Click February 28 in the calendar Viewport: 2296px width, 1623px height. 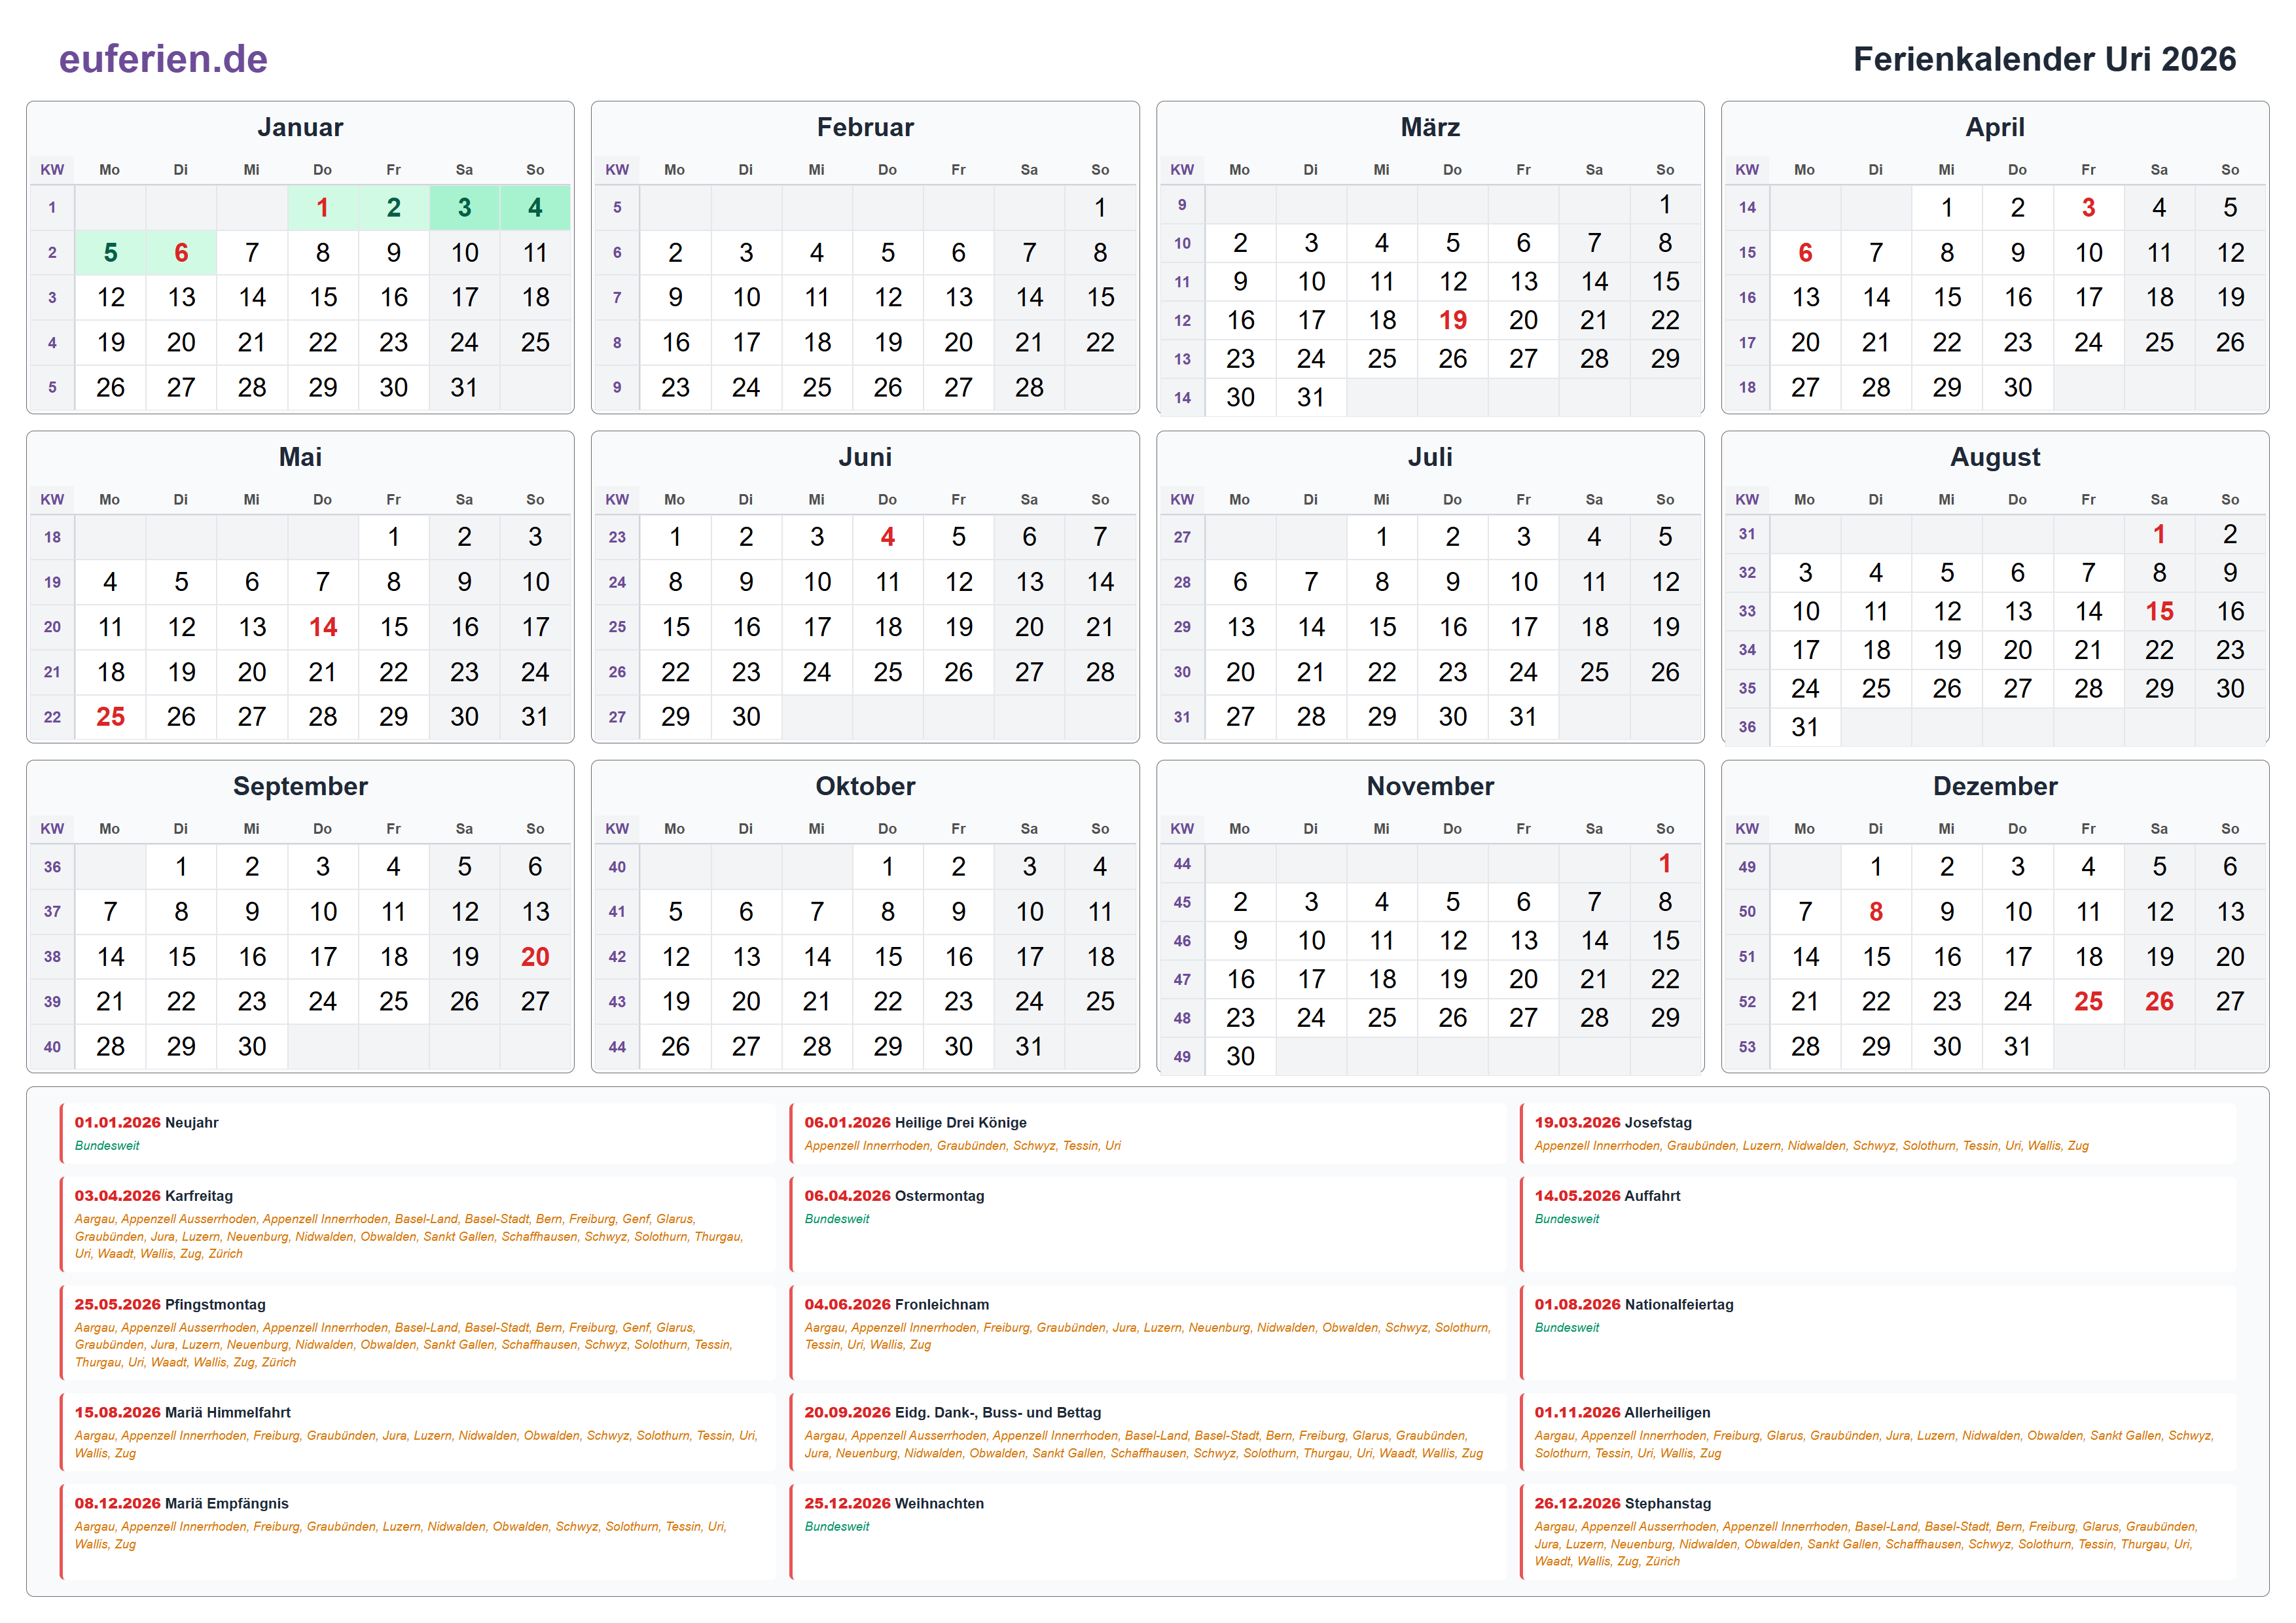[1029, 387]
